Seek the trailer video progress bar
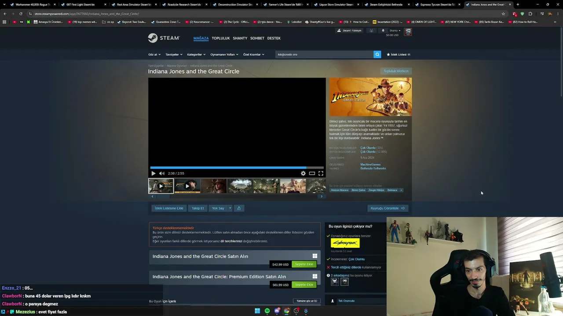 tap(237, 168)
